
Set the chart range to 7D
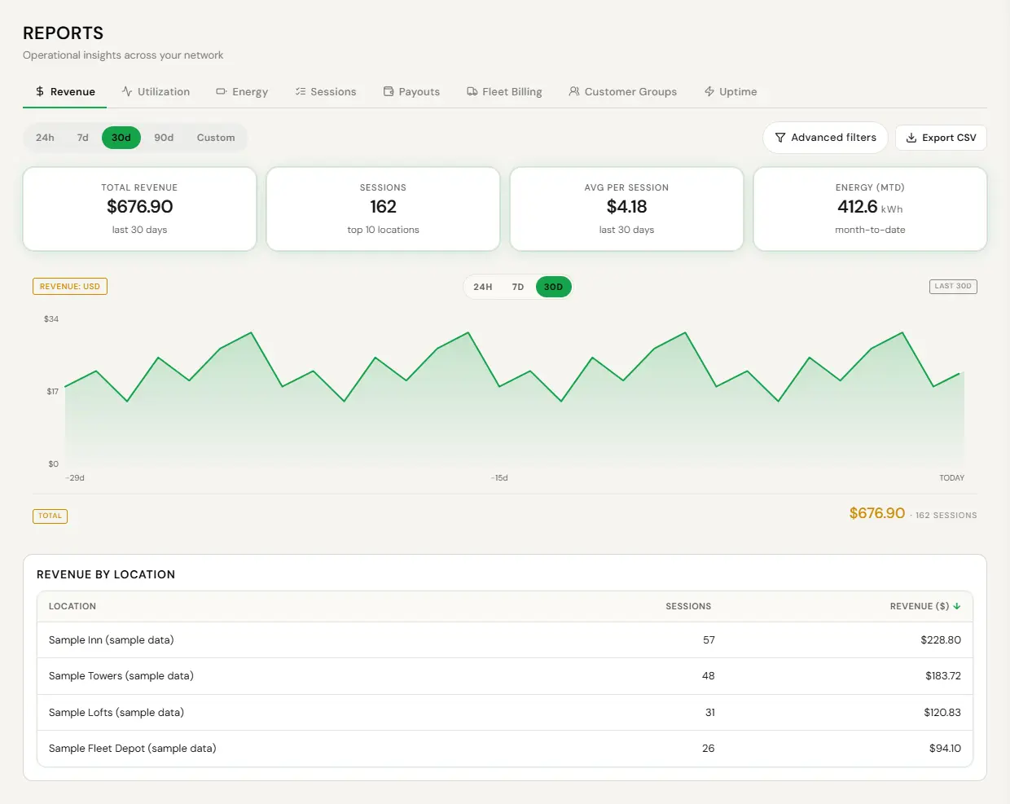[x=518, y=287]
